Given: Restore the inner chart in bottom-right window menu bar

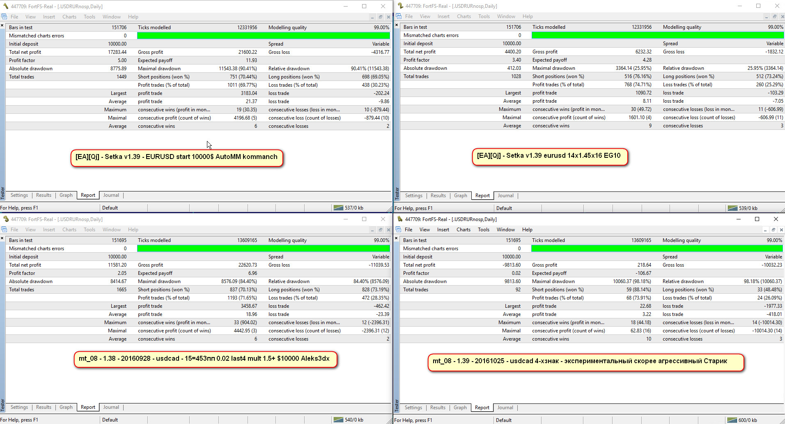Looking at the screenshot, I should (774, 230).
